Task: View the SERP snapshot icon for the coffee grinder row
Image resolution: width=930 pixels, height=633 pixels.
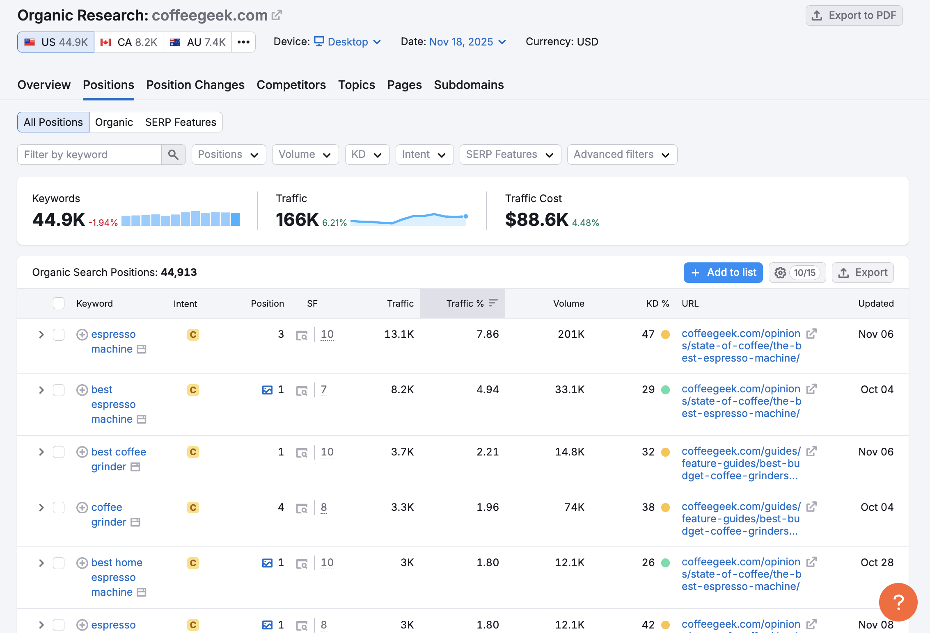Action: click(x=302, y=508)
